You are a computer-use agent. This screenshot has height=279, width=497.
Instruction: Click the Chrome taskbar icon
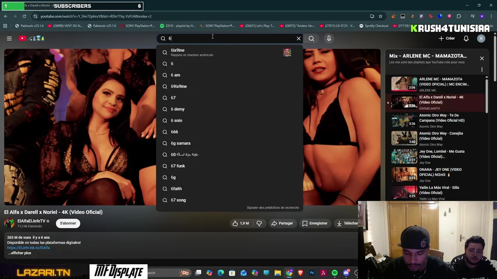point(289,273)
